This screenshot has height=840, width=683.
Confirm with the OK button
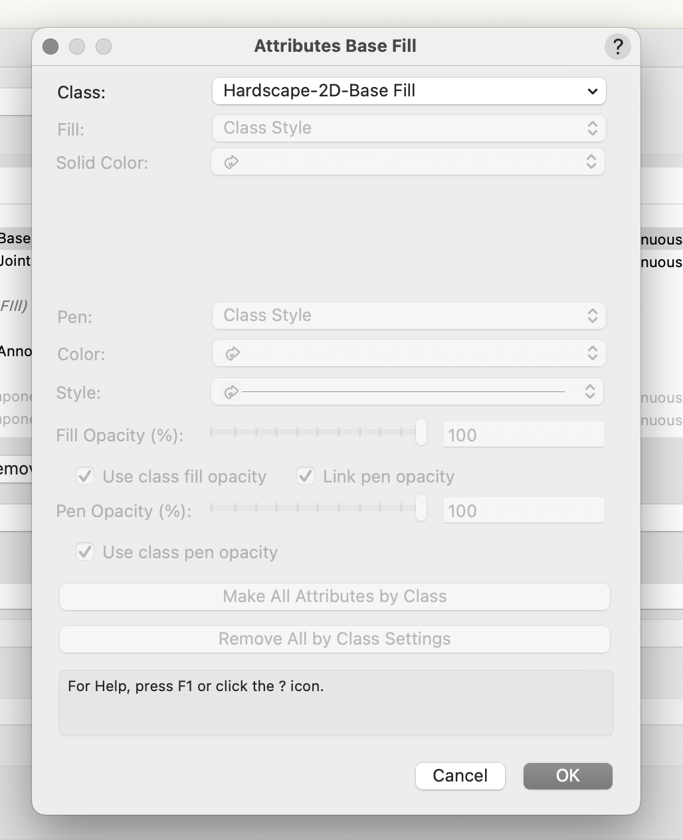(567, 776)
